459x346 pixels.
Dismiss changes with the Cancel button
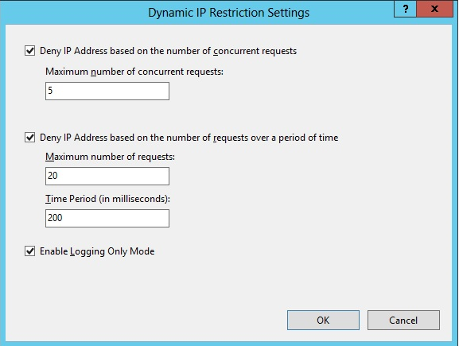coord(403,320)
